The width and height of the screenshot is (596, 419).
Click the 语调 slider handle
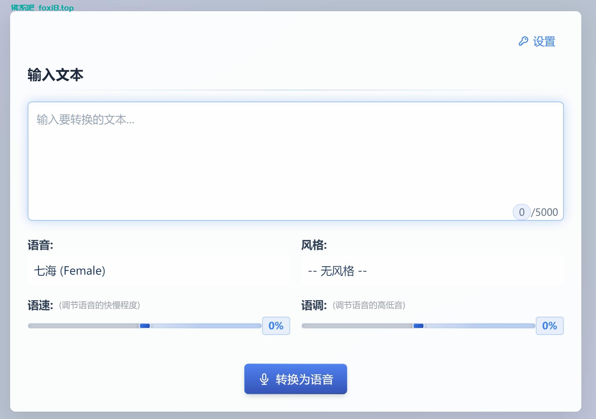pyautogui.click(x=419, y=326)
